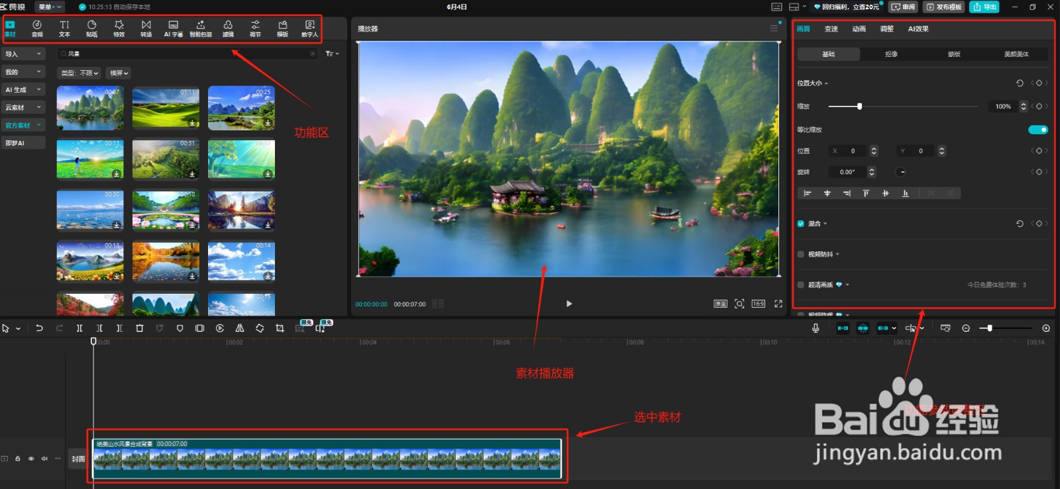Screen dimensions: 1060x489
Task: Mute the track with speaker icon
Action: point(44,459)
